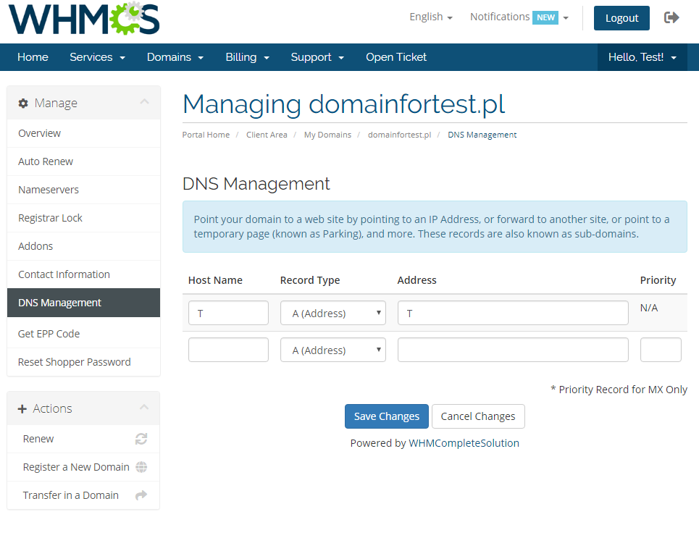699x538 pixels.
Task: Click the DNS Management section heading
Action: (x=256, y=184)
